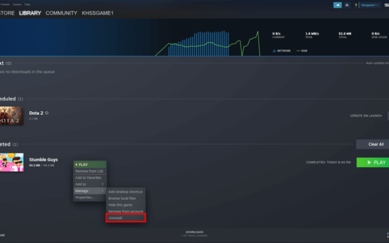
Task: Open the COMMUNITY tab
Action: tap(61, 13)
